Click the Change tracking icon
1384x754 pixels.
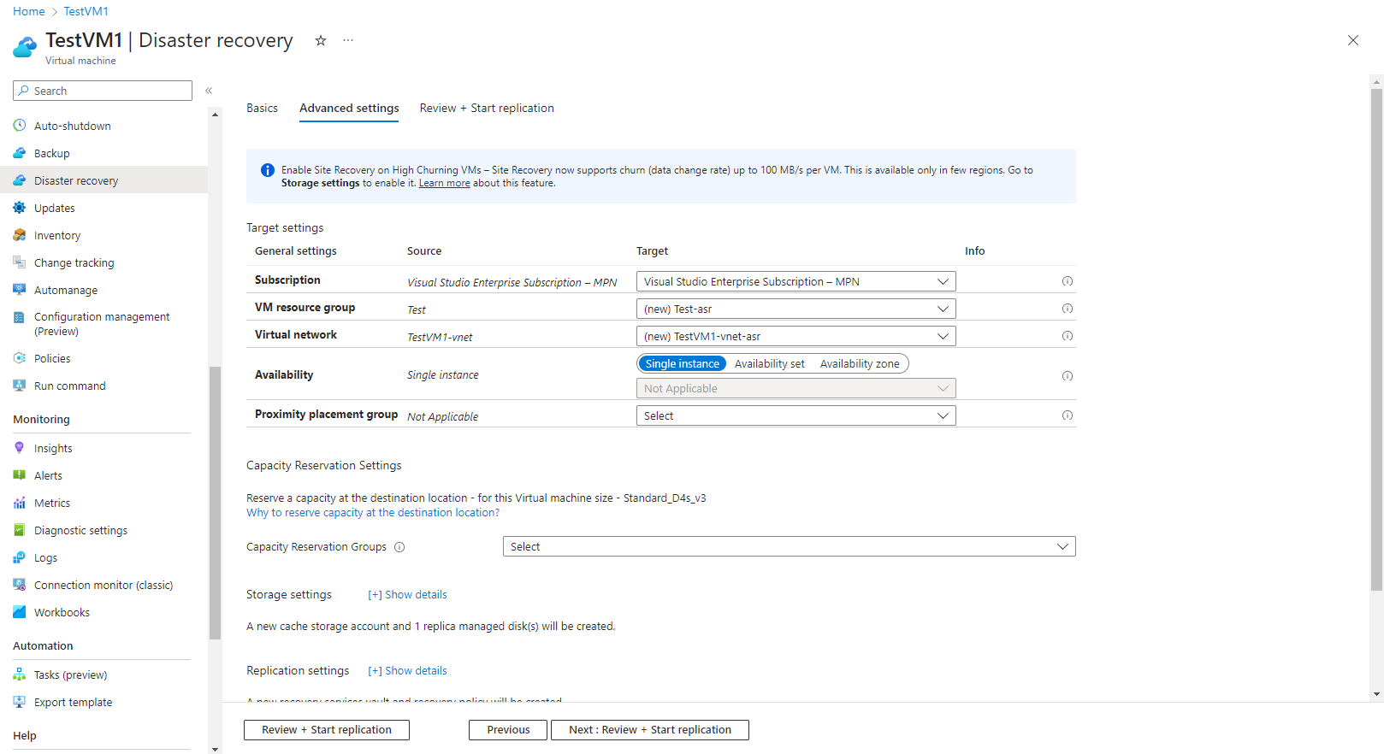click(x=20, y=262)
